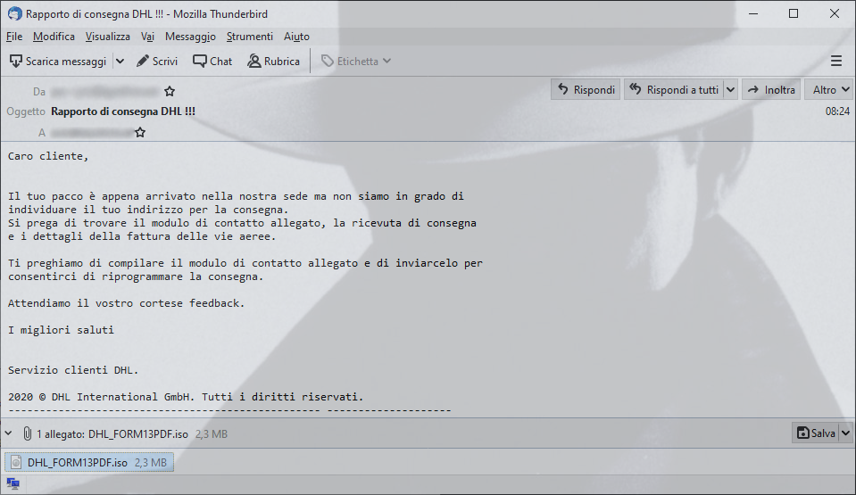Save the attachment with Salva button

[x=816, y=433]
